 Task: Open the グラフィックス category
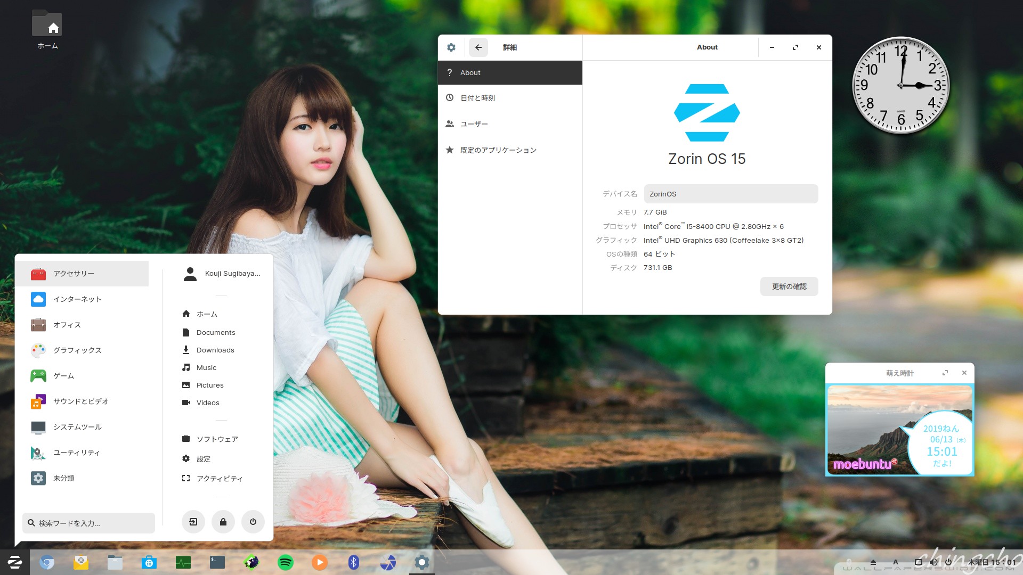pos(82,350)
